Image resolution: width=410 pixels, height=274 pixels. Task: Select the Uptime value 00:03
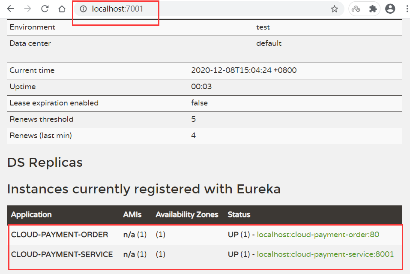tap(201, 87)
